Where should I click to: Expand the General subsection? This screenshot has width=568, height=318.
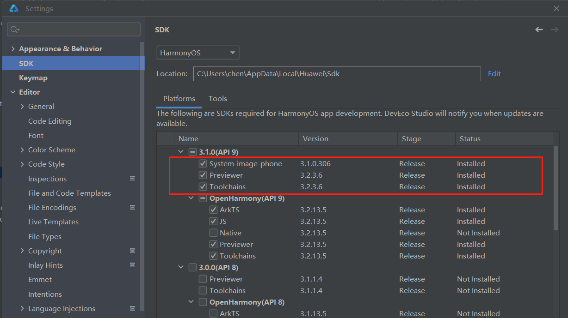click(22, 107)
